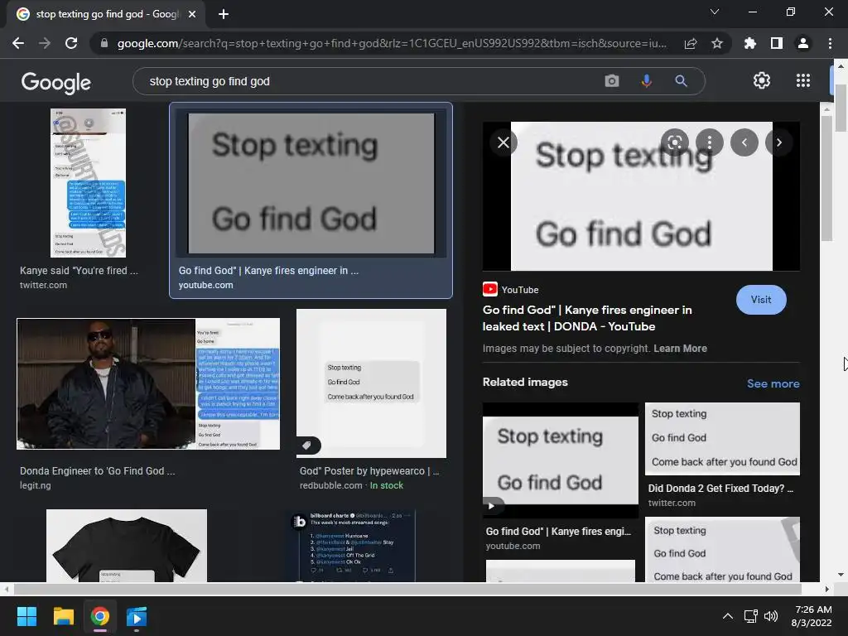Open media player app in taskbar
848x636 pixels.
(137, 616)
